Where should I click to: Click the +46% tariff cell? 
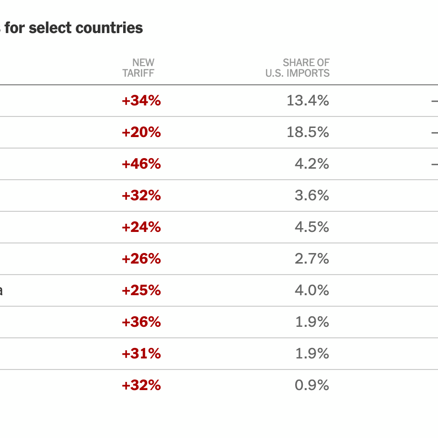(141, 164)
